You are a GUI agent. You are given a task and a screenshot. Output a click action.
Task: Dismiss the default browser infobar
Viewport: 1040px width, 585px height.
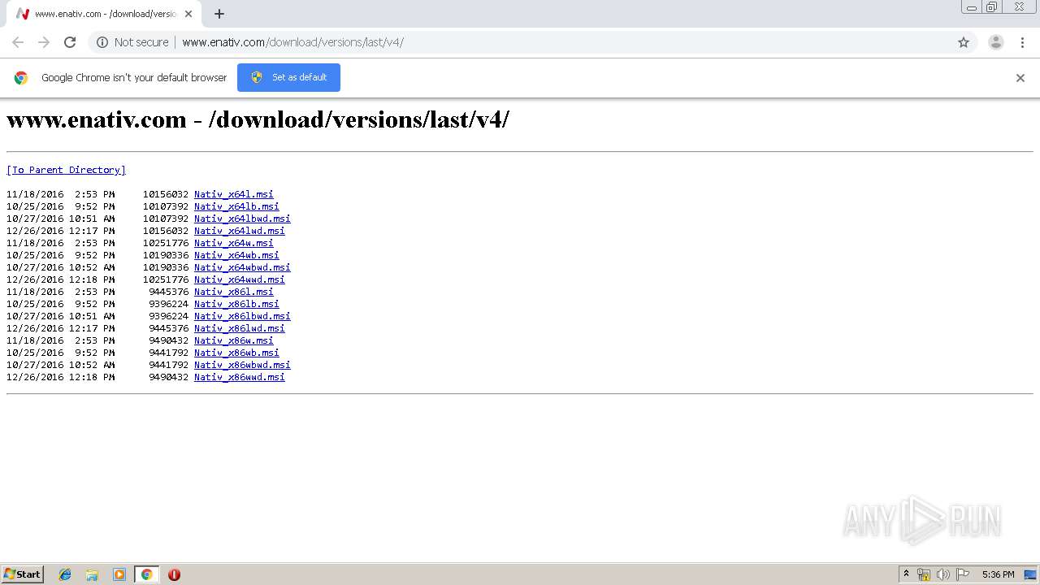click(1020, 78)
